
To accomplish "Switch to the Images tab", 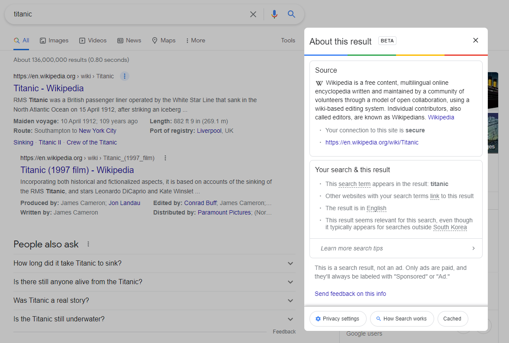I will (x=54, y=41).
